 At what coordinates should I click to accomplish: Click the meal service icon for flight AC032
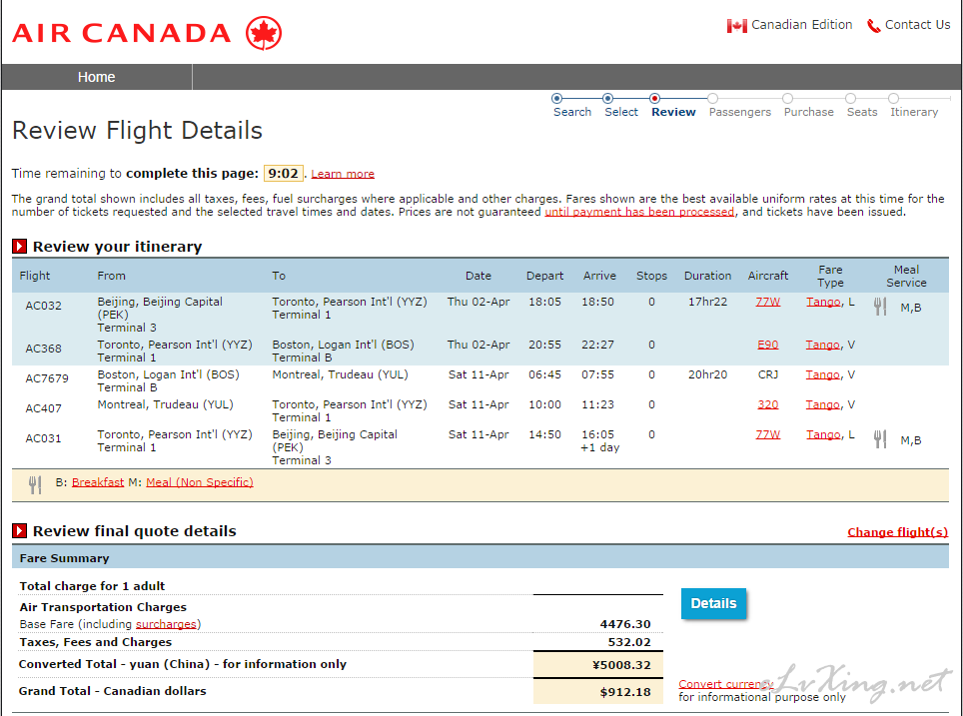coord(880,307)
